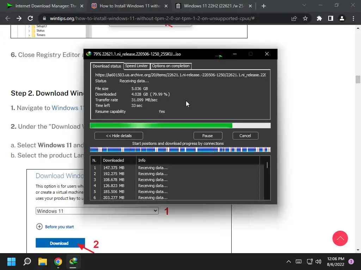Open volume control in system tray
This screenshot has height=270, width=361.
click(318, 262)
